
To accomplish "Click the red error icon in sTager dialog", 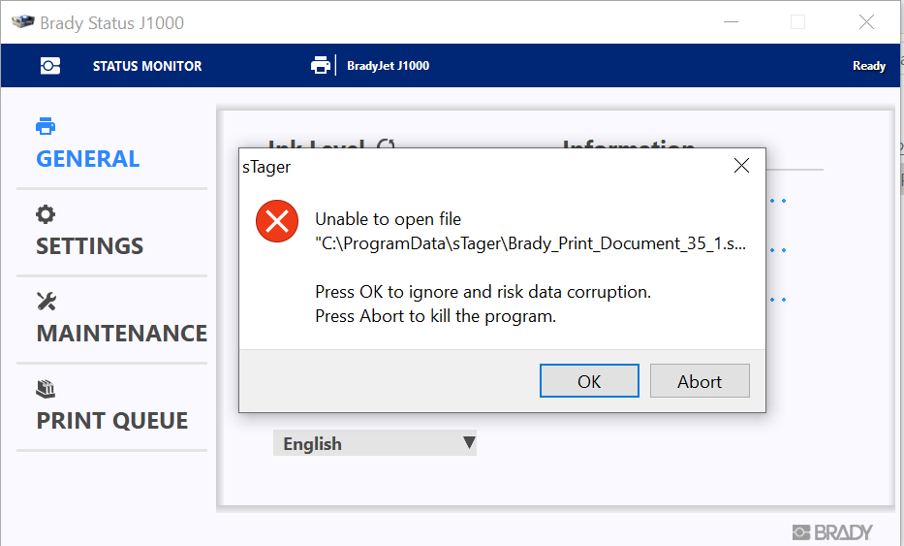I will point(277,221).
